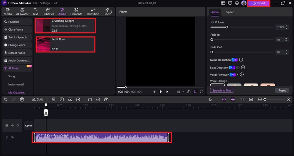This screenshot has height=156, width=294.
Task: Zoom out the timeline with minus icon
Action: click(x=260, y=99)
